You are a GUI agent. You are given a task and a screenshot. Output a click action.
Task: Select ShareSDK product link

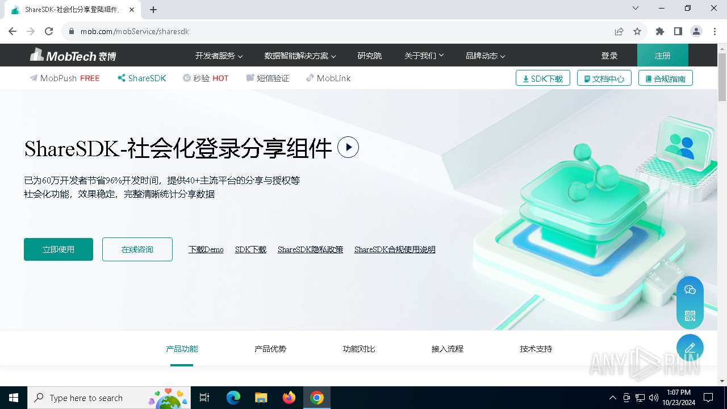tap(142, 78)
